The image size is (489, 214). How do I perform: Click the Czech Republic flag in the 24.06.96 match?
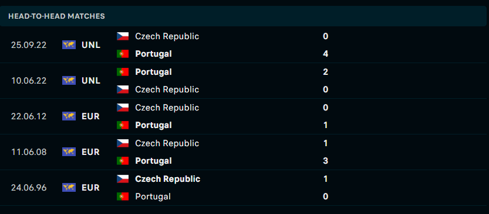point(123,179)
